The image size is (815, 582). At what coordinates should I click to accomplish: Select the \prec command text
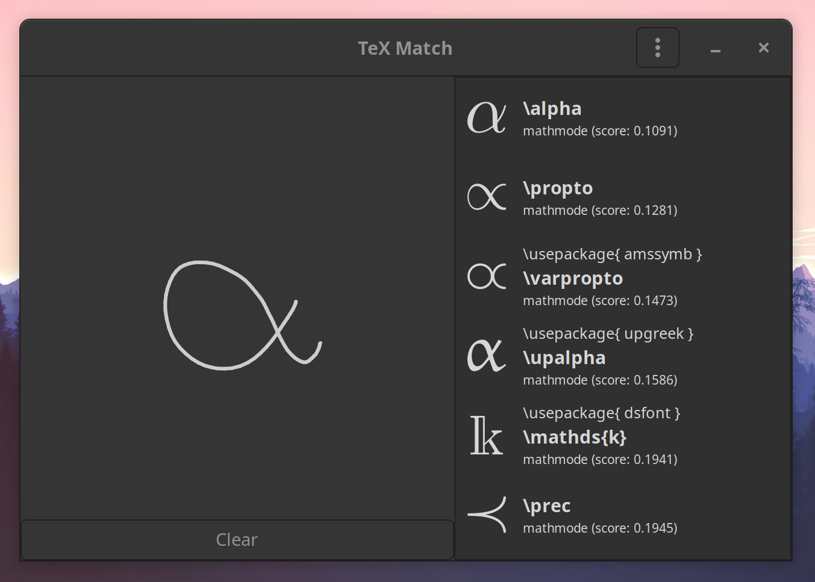546,506
